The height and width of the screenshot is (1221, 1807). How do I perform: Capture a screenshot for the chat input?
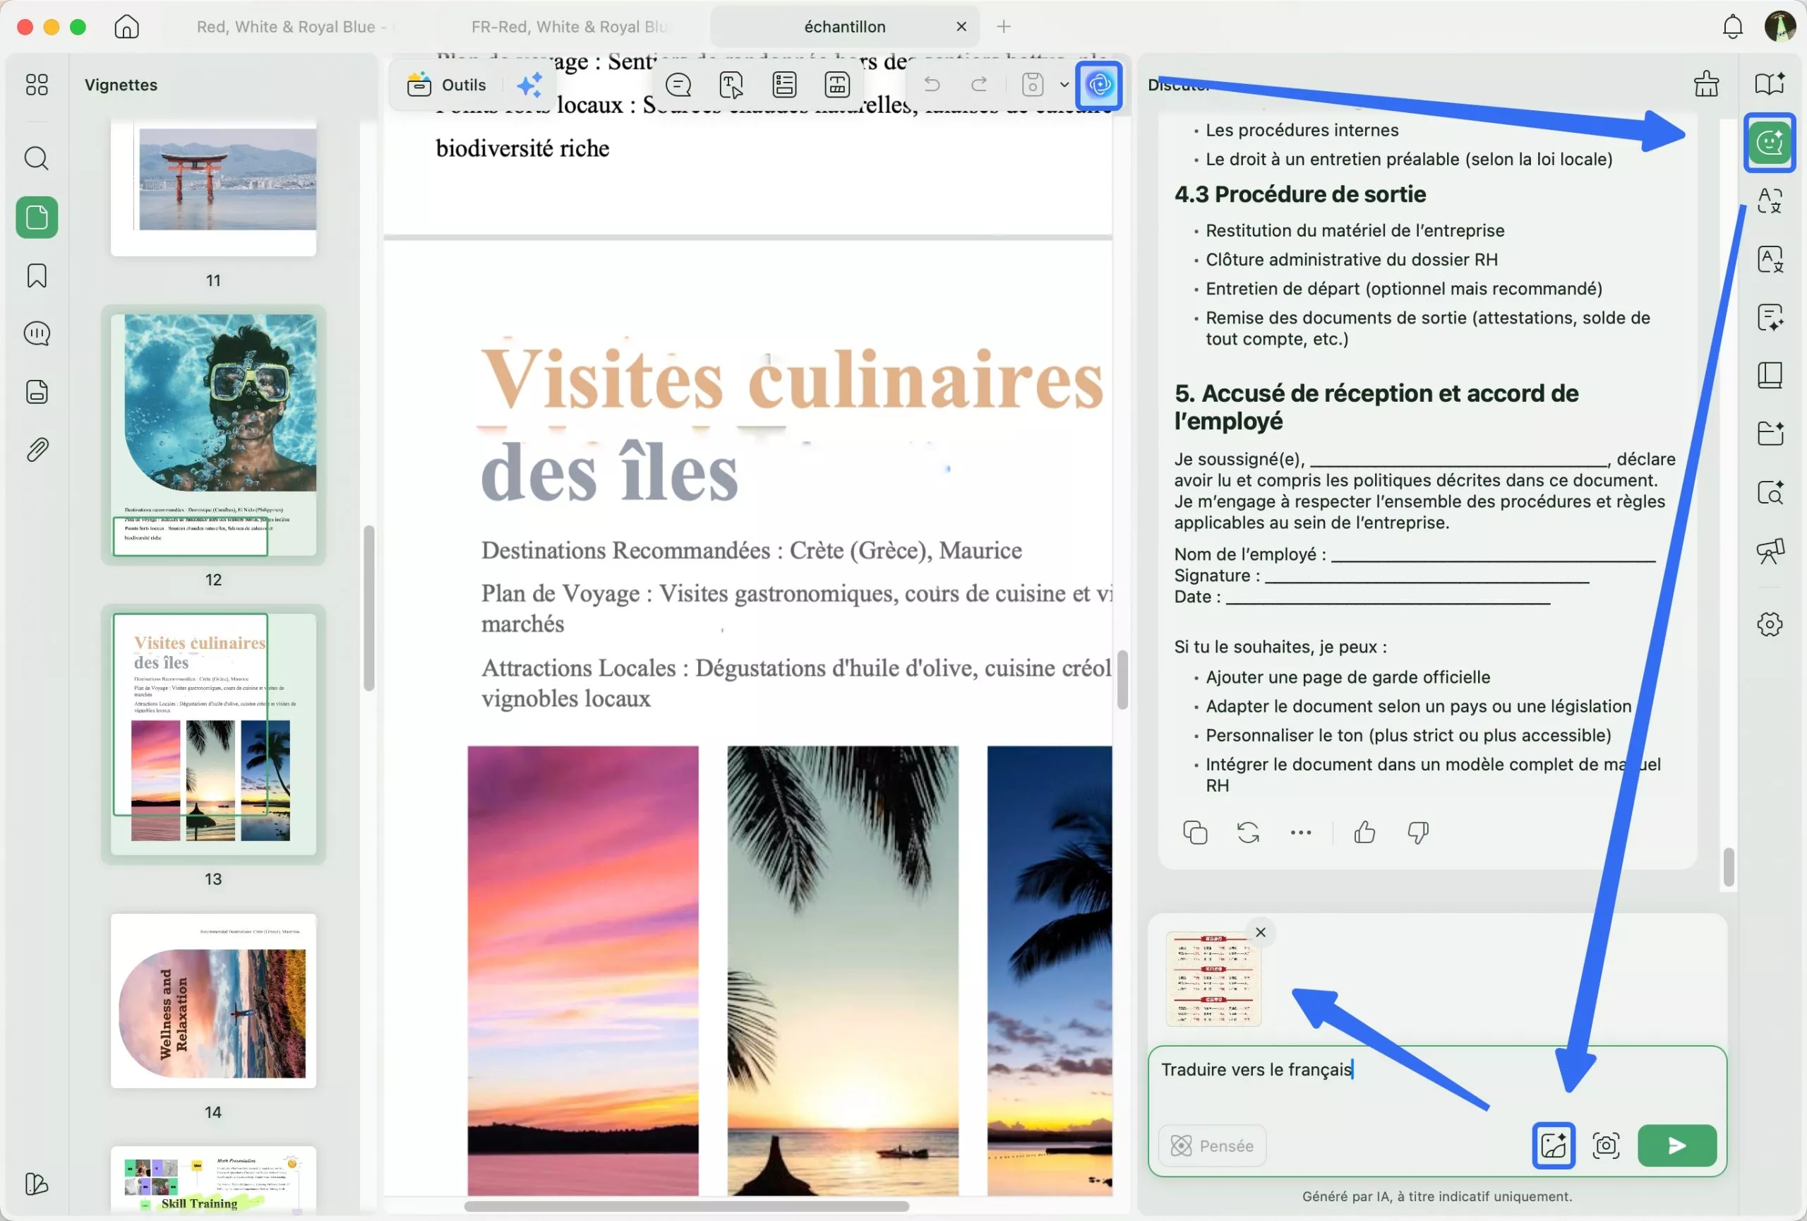pyautogui.click(x=1606, y=1145)
